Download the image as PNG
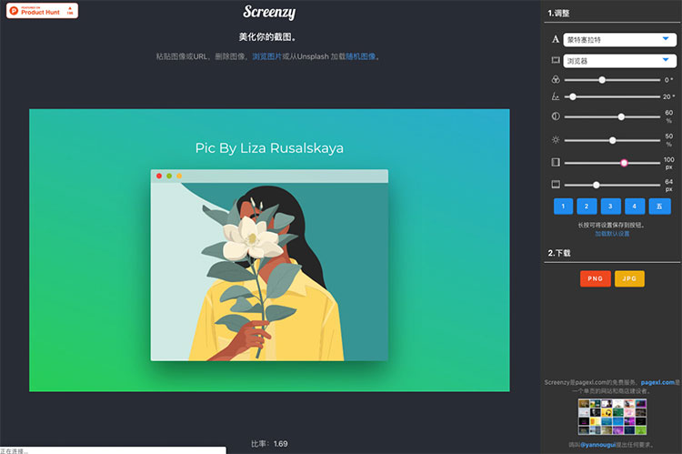The image size is (682, 454). [x=595, y=279]
